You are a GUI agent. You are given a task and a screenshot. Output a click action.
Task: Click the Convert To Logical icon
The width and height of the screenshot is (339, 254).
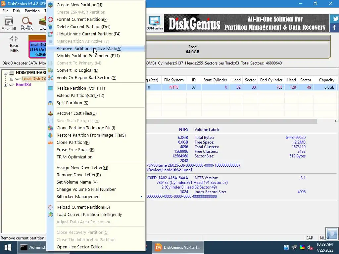[50, 70]
